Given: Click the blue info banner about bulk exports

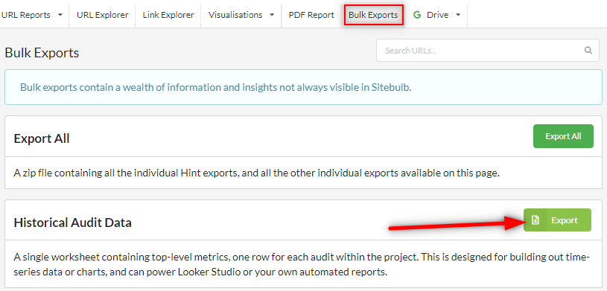Looking at the screenshot, I should [304, 87].
